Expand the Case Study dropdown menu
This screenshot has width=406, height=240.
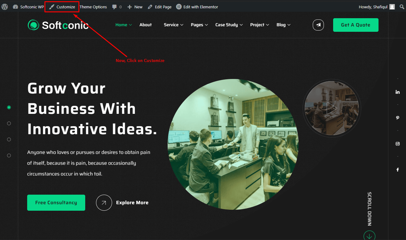(229, 25)
